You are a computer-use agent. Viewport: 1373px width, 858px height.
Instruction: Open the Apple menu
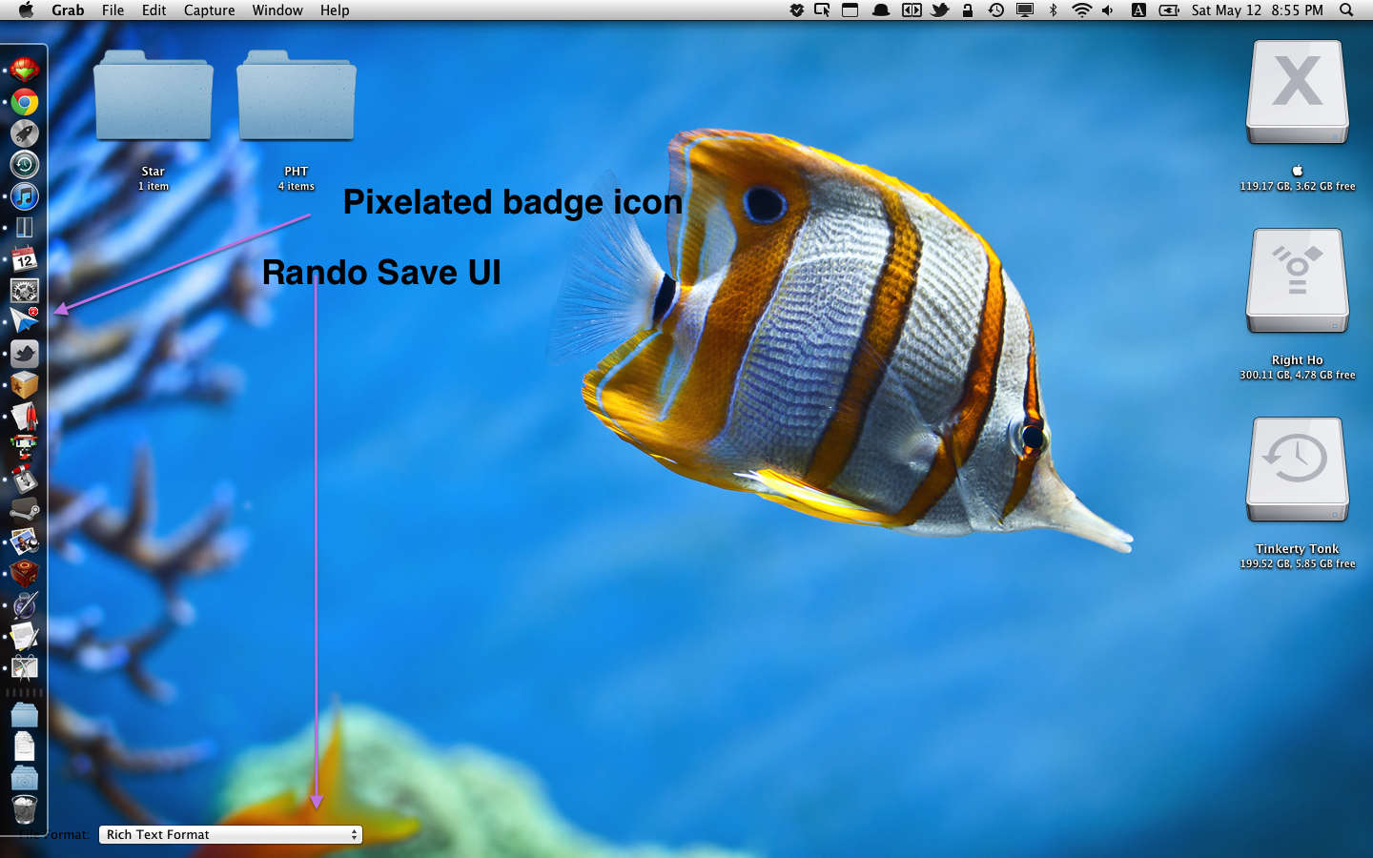pos(27,10)
